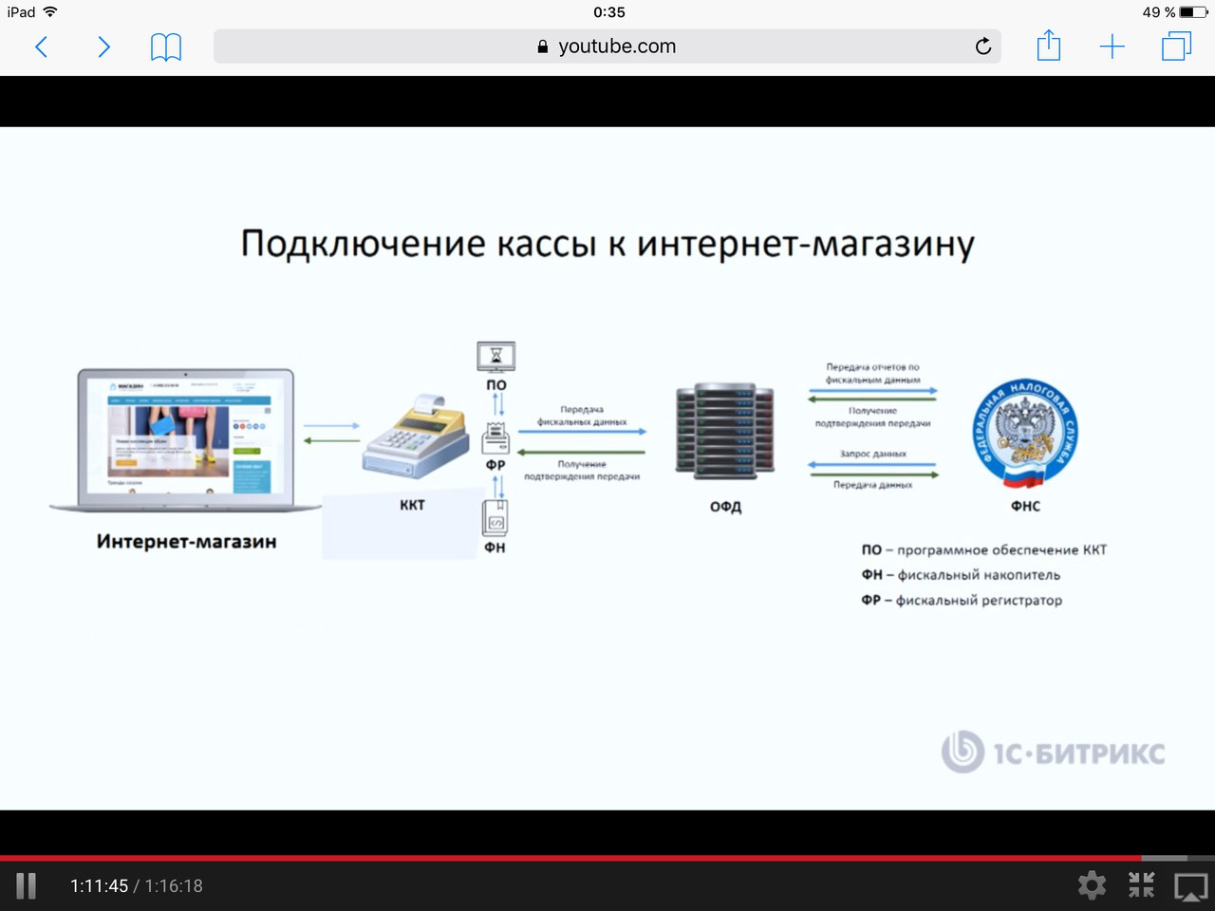The height and width of the screenshot is (911, 1215).
Task: Click the Federal Tax Service emblem
Action: tap(1025, 435)
